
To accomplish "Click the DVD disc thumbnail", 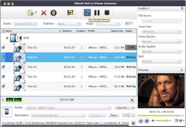I will pos(16,38).
